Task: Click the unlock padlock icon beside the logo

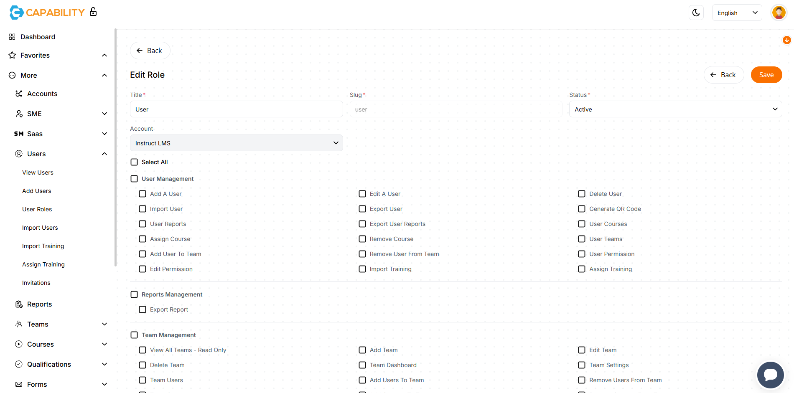Action: pos(93,12)
